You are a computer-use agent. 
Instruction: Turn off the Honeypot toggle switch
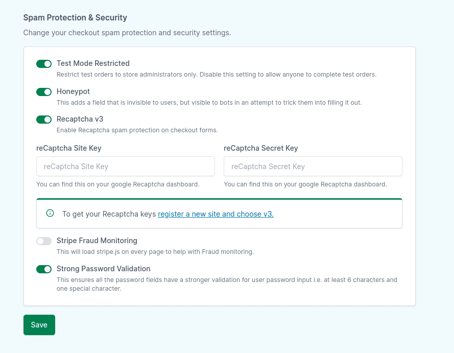coord(44,92)
